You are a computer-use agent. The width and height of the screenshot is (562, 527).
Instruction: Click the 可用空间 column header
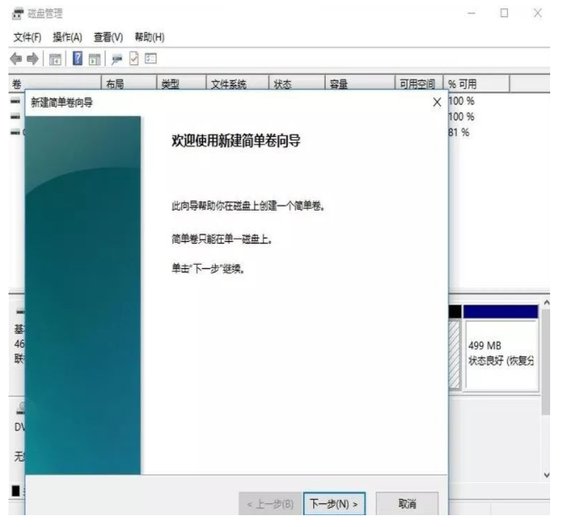click(416, 83)
